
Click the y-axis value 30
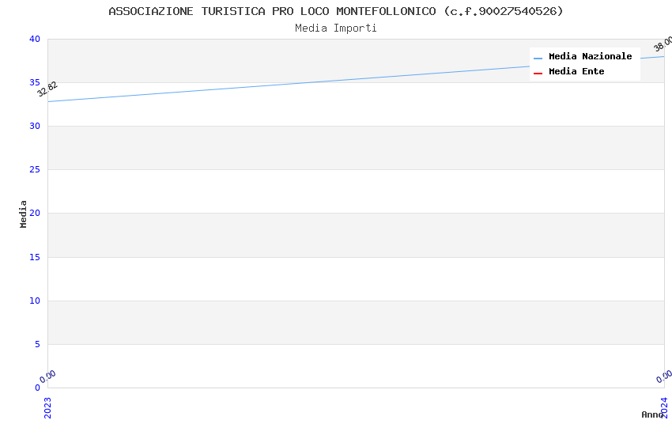click(35, 126)
